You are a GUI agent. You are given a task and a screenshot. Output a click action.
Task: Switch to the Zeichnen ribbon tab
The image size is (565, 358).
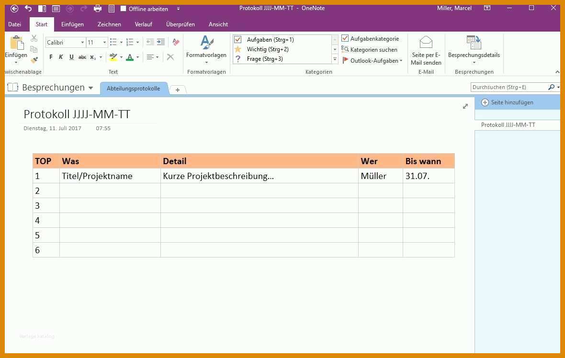click(x=109, y=24)
